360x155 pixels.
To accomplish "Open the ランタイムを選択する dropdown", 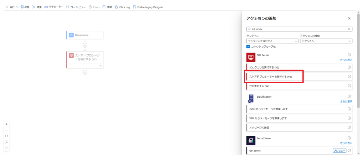I will [x=272, y=41].
